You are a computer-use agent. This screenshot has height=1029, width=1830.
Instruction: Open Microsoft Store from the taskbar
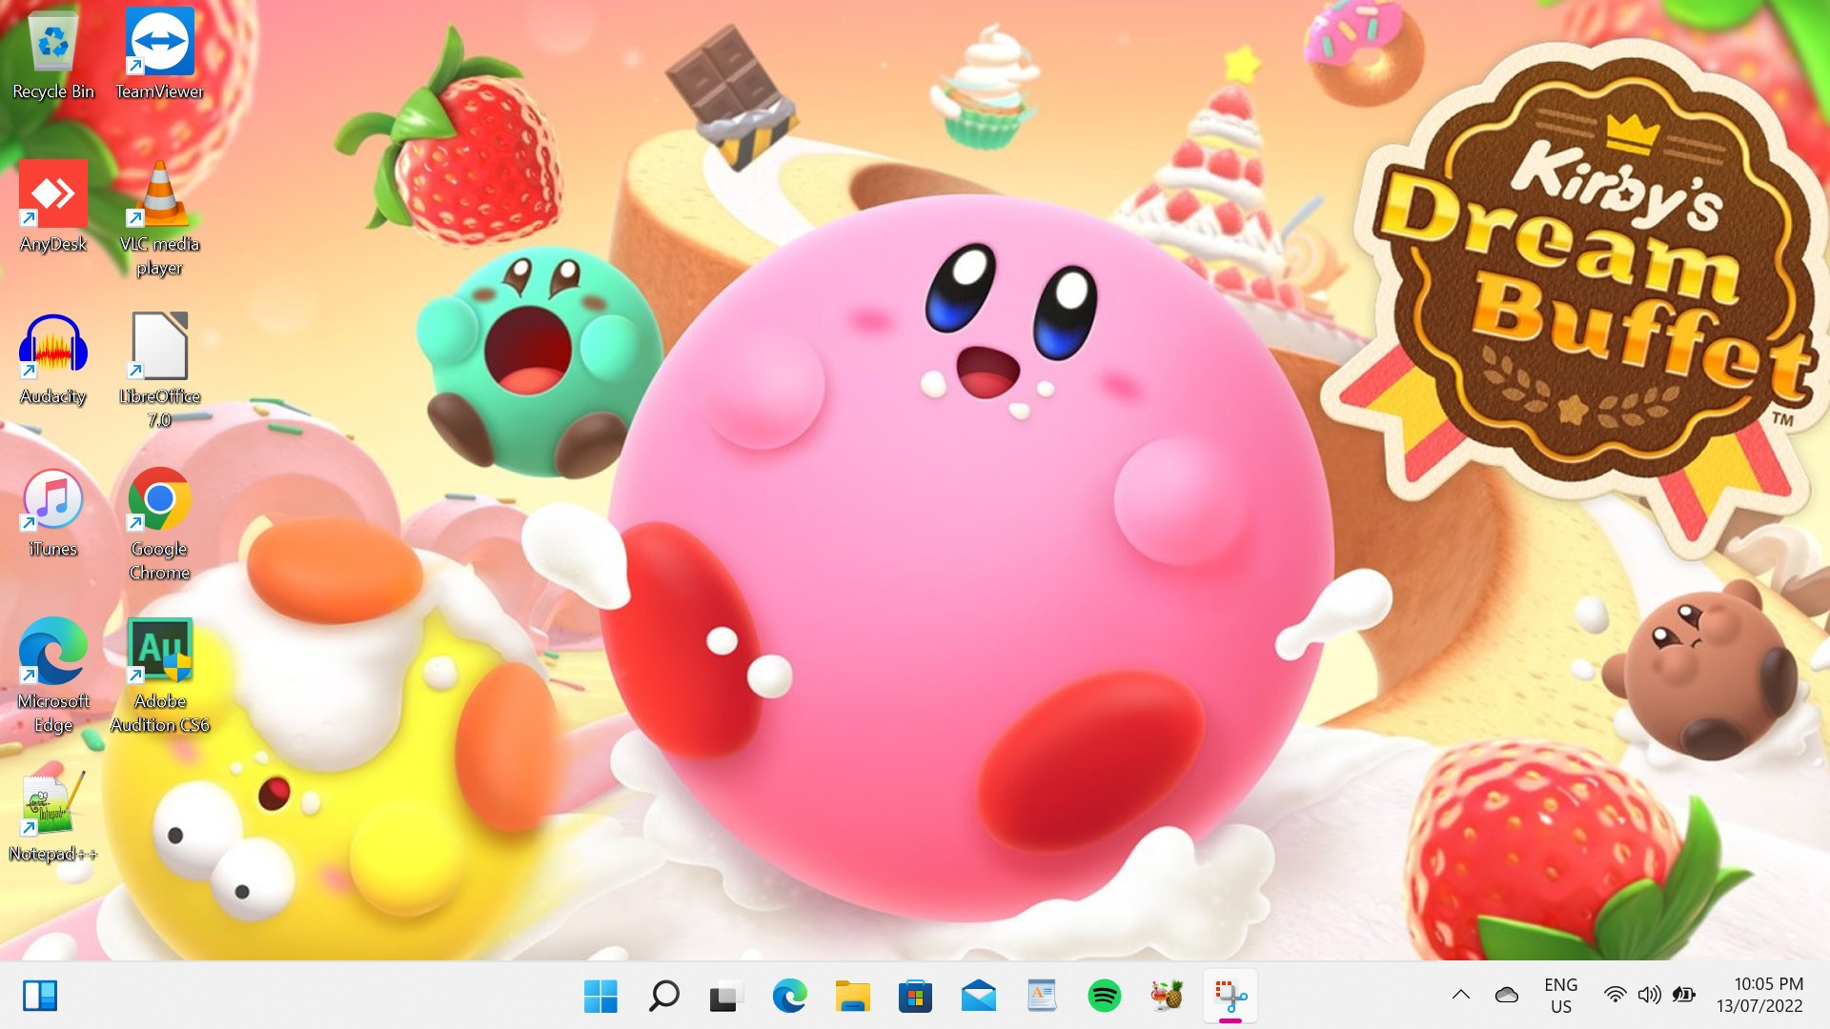915,996
